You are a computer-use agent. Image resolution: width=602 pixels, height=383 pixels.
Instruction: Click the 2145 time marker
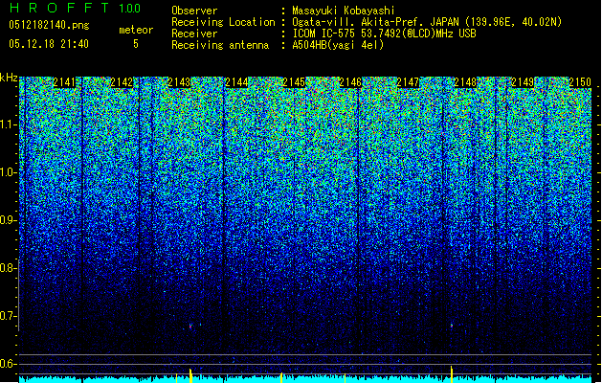tap(294, 82)
